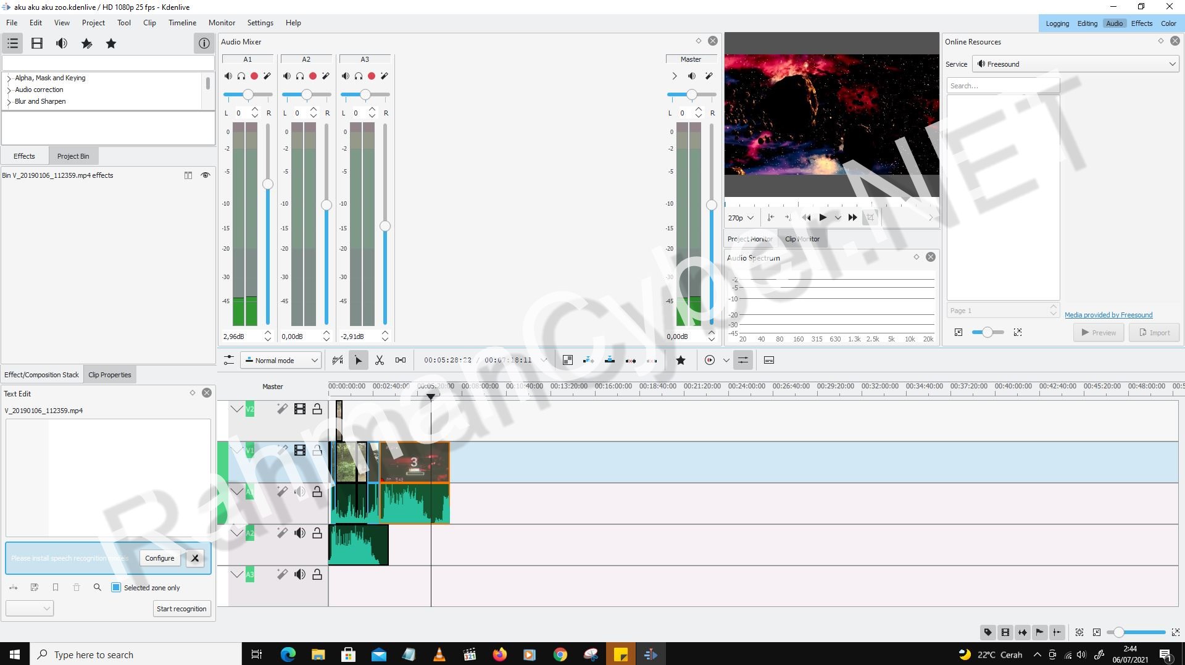
Task: Lock the V2 track
Action: click(x=317, y=409)
